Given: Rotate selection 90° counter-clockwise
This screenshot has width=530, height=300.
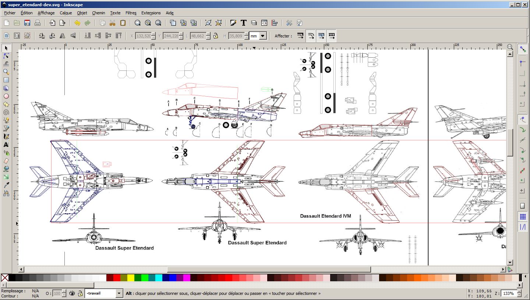Looking at the screenshot, I should (x=42, y=36).
